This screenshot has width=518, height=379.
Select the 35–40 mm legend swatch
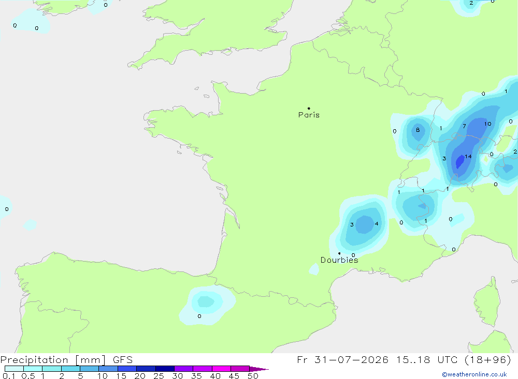click(x=203, y=369)
